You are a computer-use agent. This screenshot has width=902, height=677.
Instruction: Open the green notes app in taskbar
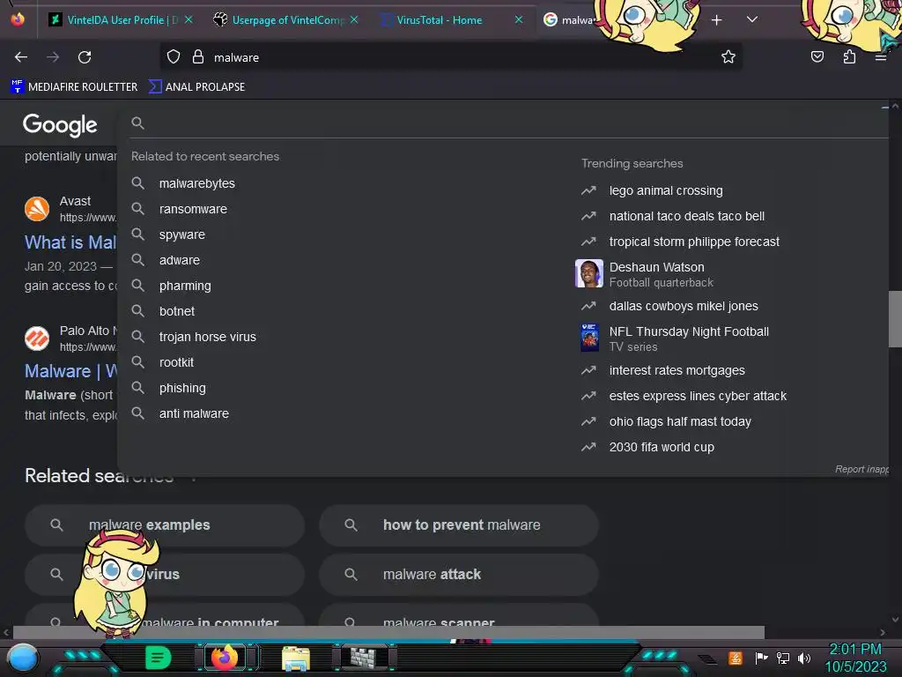click(158, 658)
